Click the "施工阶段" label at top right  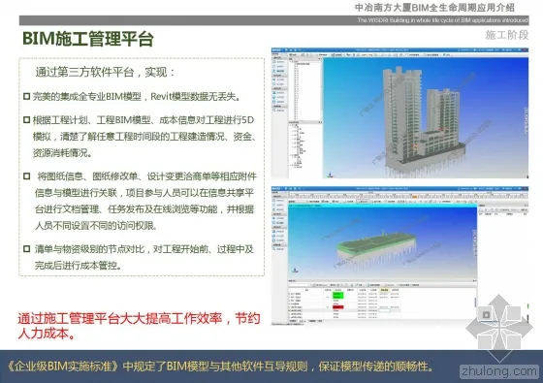pyautogui.click(x=506, y=35)
